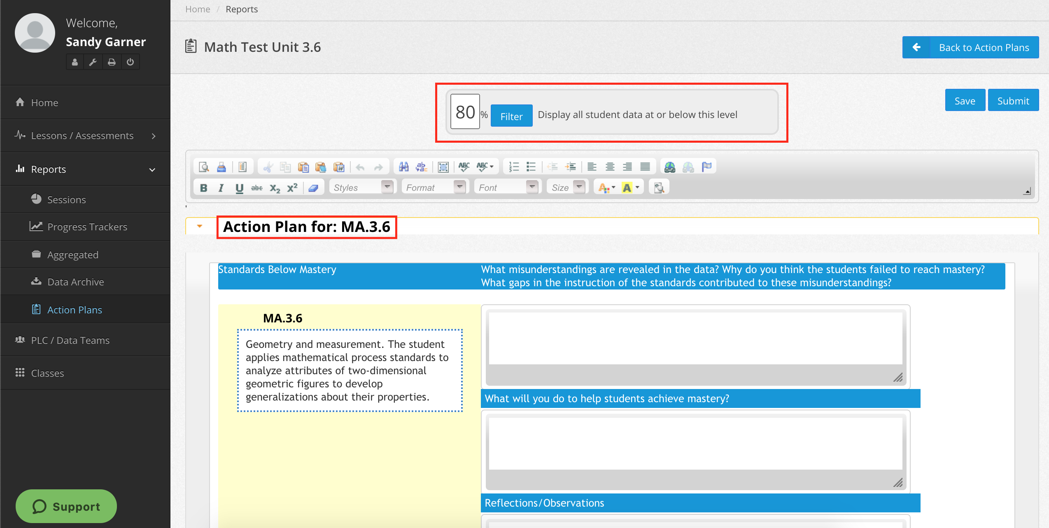Screen dimensions: 1049x528
Task: Open the Styles dropdown
Action: point(362,188)
